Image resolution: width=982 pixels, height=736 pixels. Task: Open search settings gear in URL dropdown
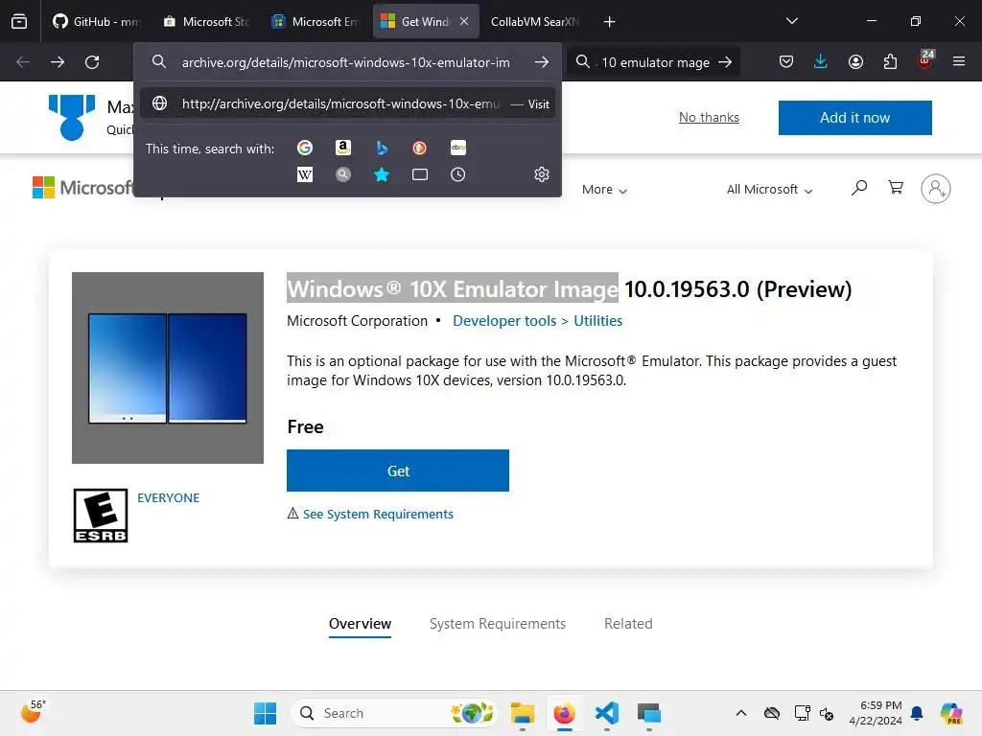point(542,174)
